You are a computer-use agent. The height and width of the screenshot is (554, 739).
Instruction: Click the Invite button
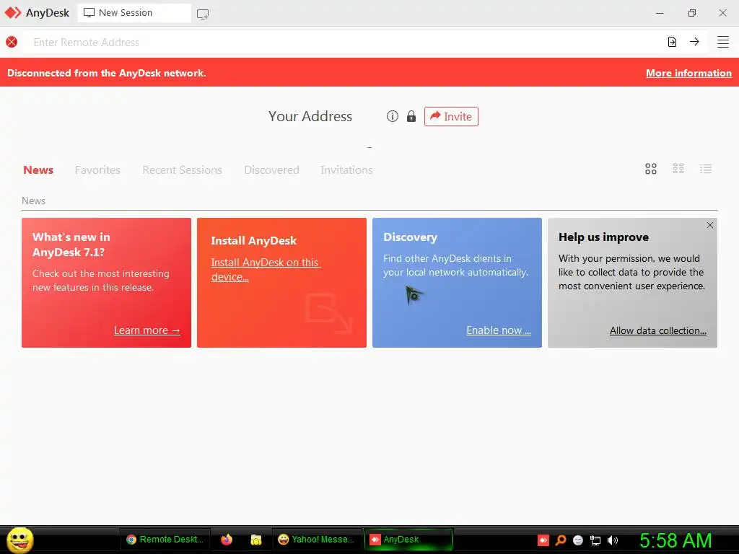coord(451,116)
